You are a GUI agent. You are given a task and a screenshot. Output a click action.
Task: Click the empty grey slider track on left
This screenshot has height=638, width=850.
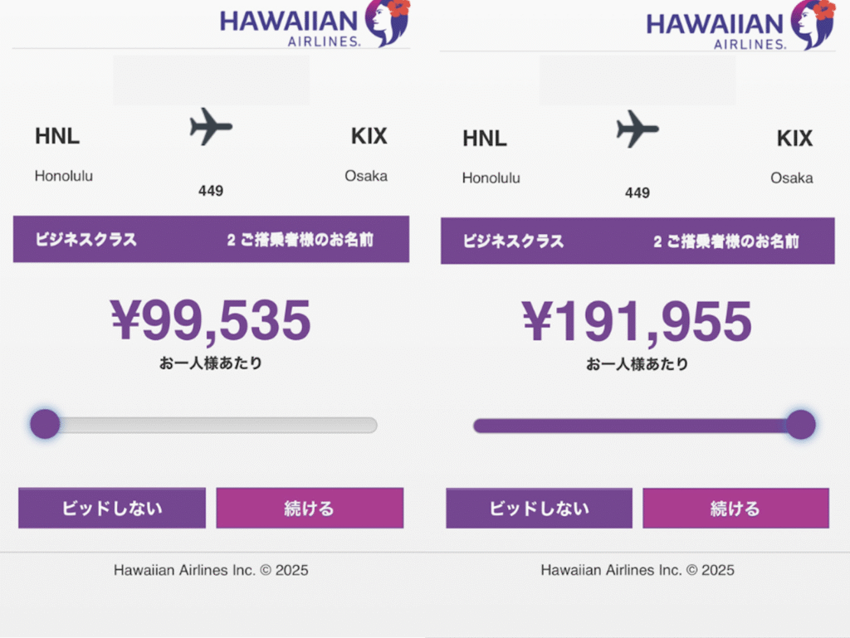[218, 425]
